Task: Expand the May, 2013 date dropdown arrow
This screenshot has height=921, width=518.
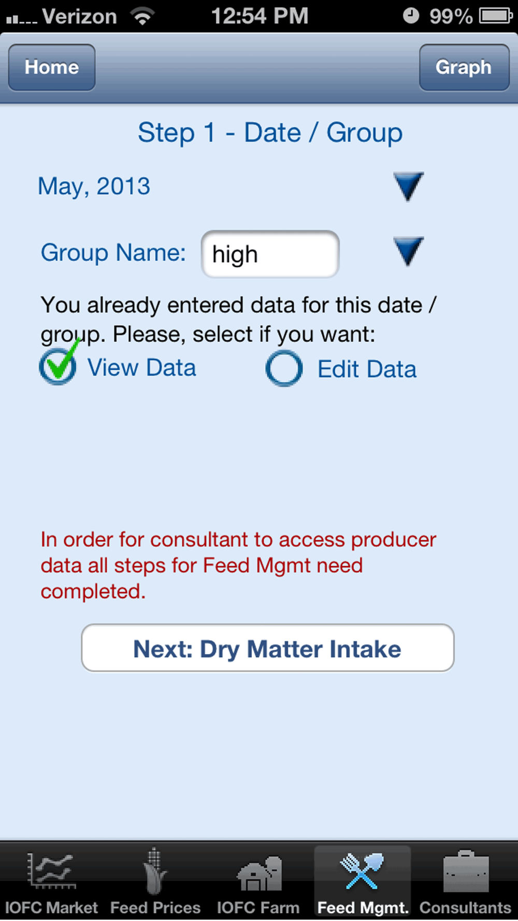Action: [408, 186]
